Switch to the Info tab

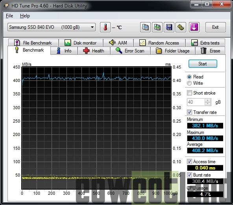[x=64, y=51]
